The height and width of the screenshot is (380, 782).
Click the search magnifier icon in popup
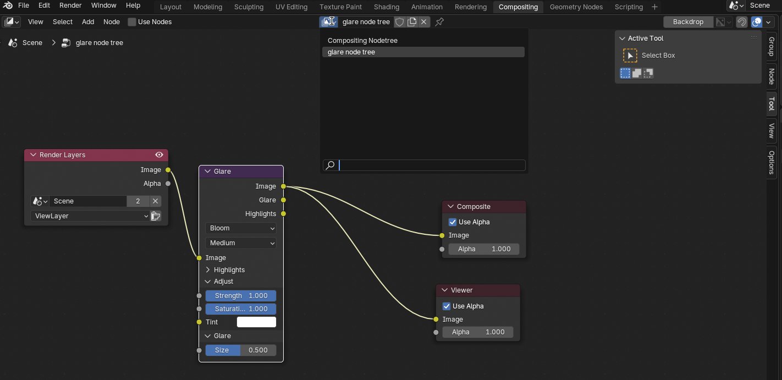pos(330,165)
